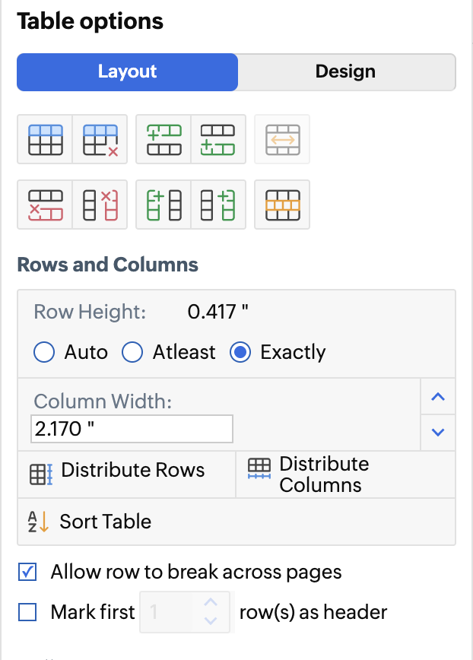Delete the current row
Image resolution: width=473 pixels, height=660 pixels.
point(45,205)
